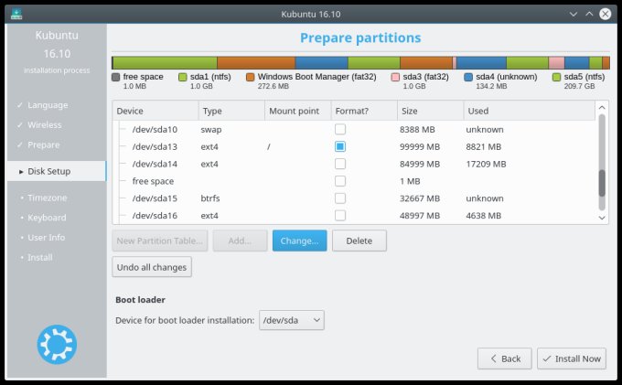Image resolution: width=622 pixels, height=385 pixels.
Task: Select the User Info step in the sidebar
Action: pyautogui.click(x=46, y=237)
